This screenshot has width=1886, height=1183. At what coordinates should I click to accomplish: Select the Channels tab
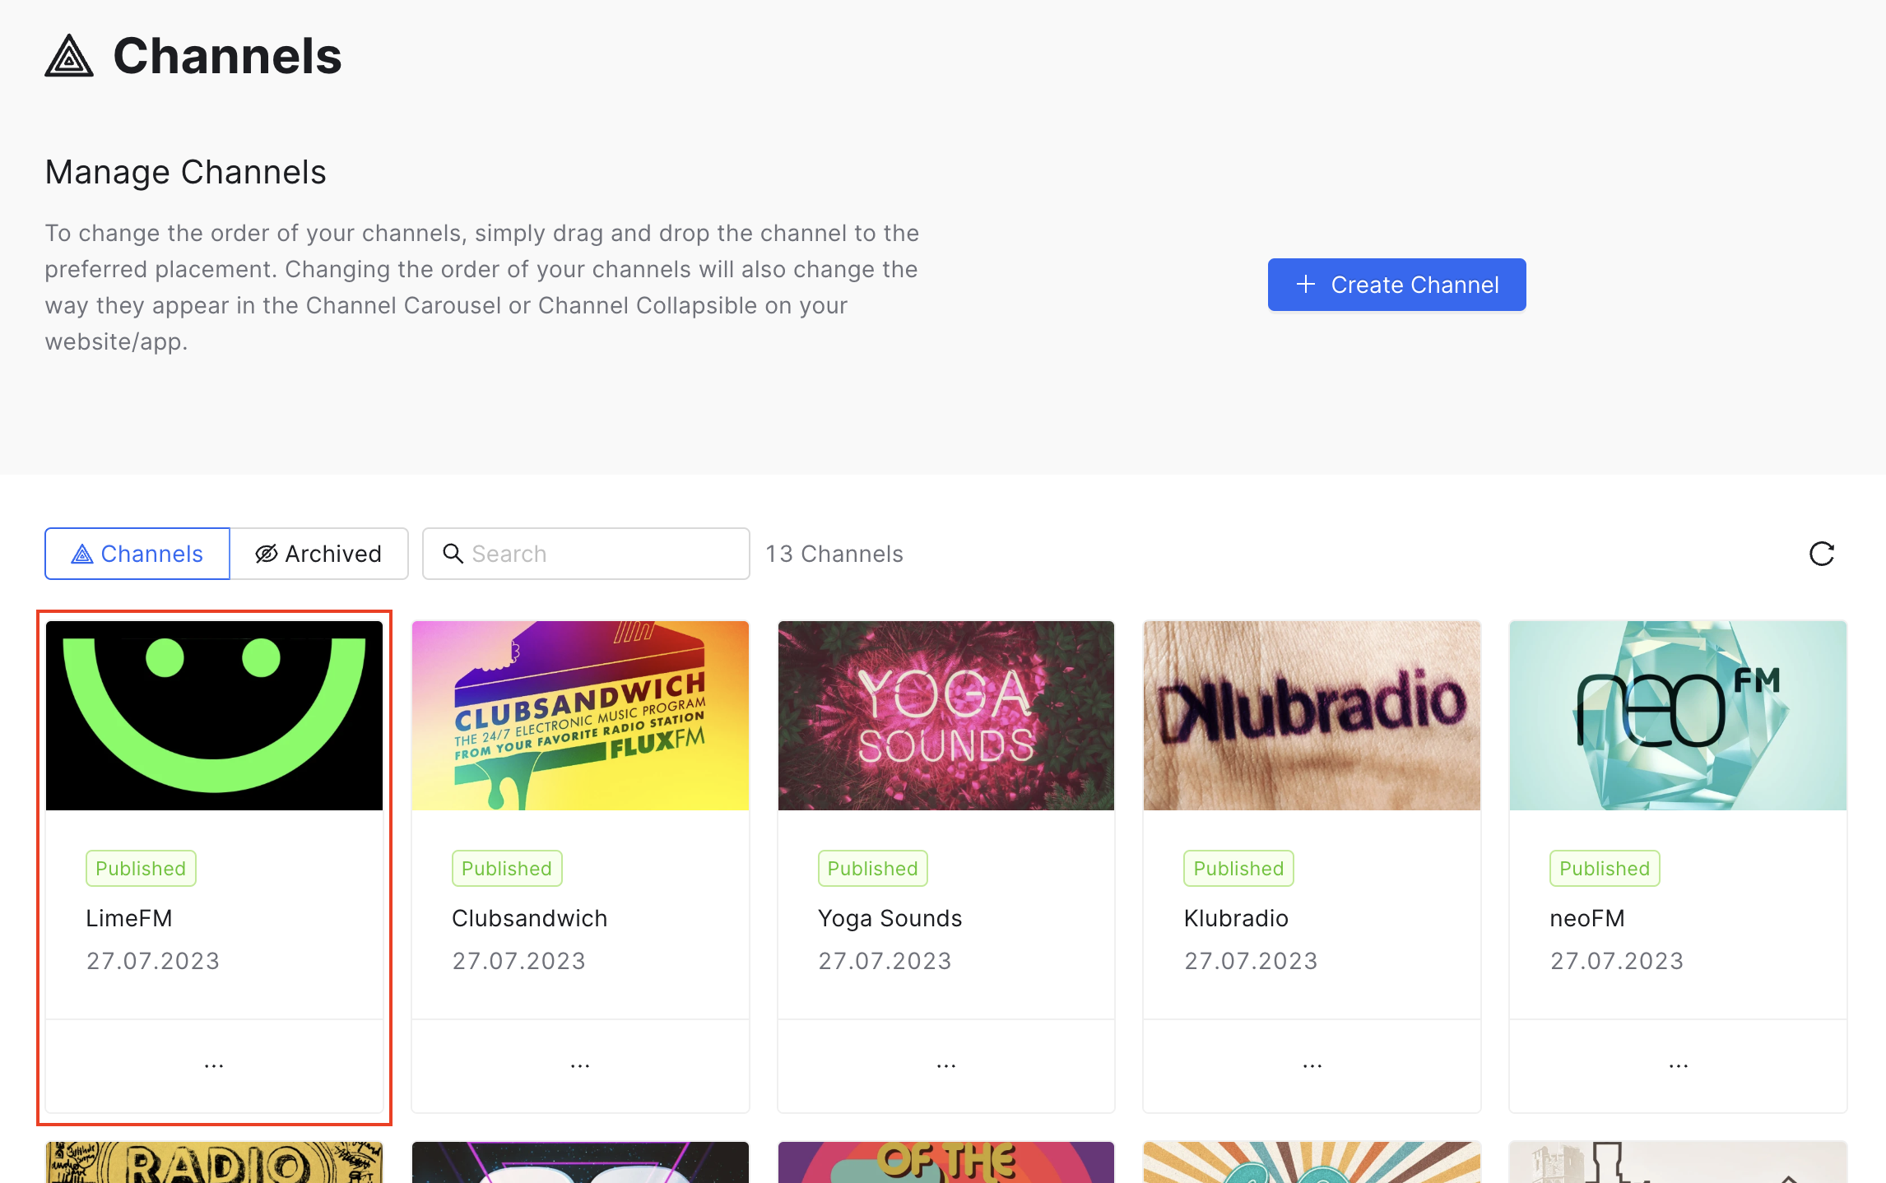click(x=137, y=554)
